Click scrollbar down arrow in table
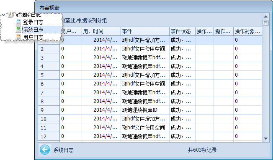Image resolution: width=273 pixels, height=160 pixels. click(265, 138)
